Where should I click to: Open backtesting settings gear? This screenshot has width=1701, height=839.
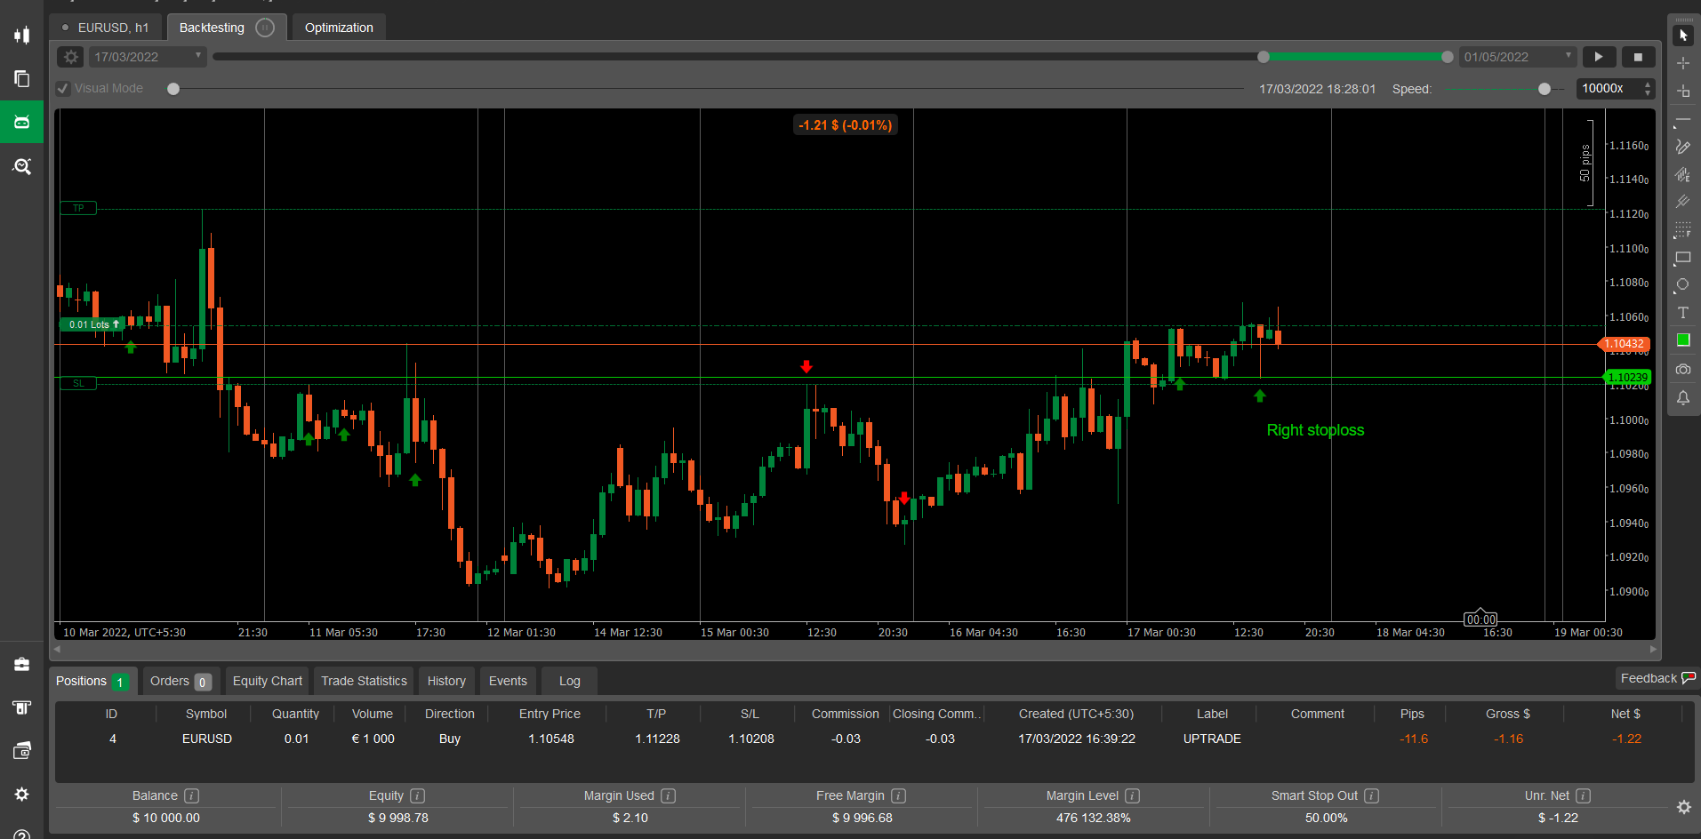71,57
